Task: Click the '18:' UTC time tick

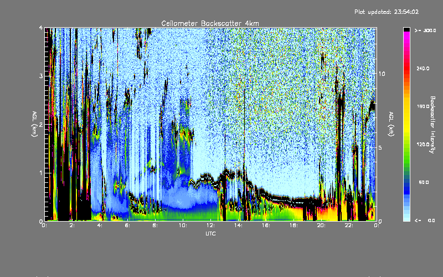Action: click(294, 225)
